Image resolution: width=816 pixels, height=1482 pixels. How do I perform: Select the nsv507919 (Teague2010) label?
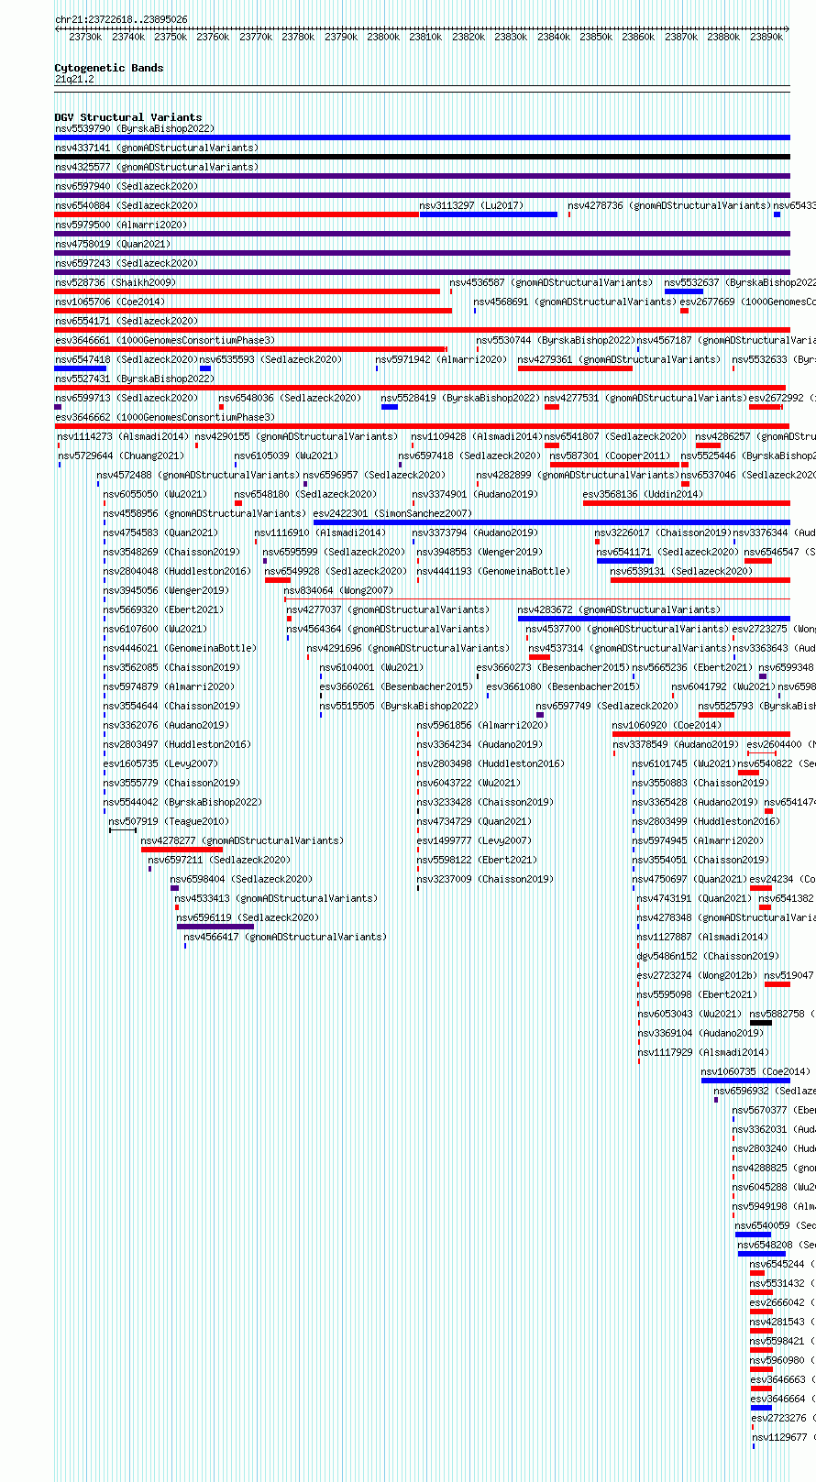169,821
